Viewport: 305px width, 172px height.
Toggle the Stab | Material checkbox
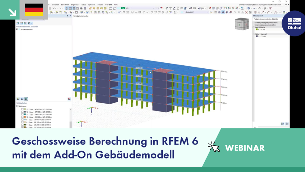(253, 27)
